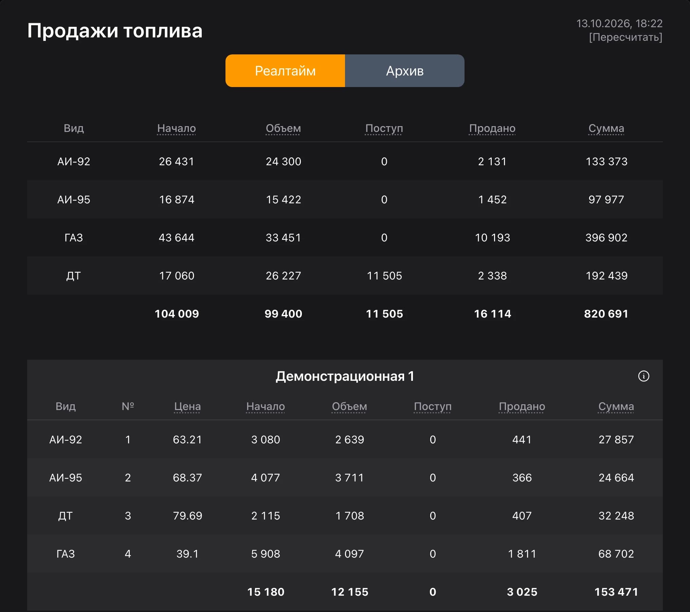Click the summary total sum 820 691

[606, 314]
